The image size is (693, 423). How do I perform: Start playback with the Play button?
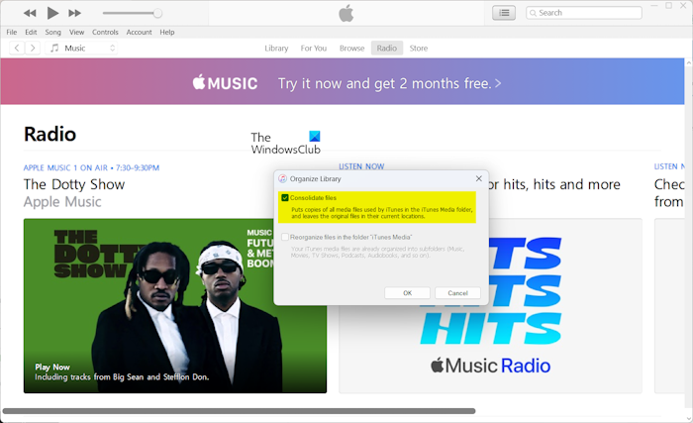(52, 13)
